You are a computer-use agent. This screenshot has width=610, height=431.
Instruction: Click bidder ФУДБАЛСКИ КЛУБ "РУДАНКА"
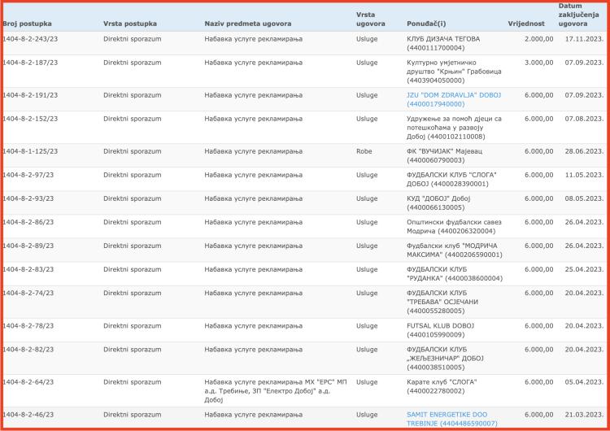click(x=455, y=274)
